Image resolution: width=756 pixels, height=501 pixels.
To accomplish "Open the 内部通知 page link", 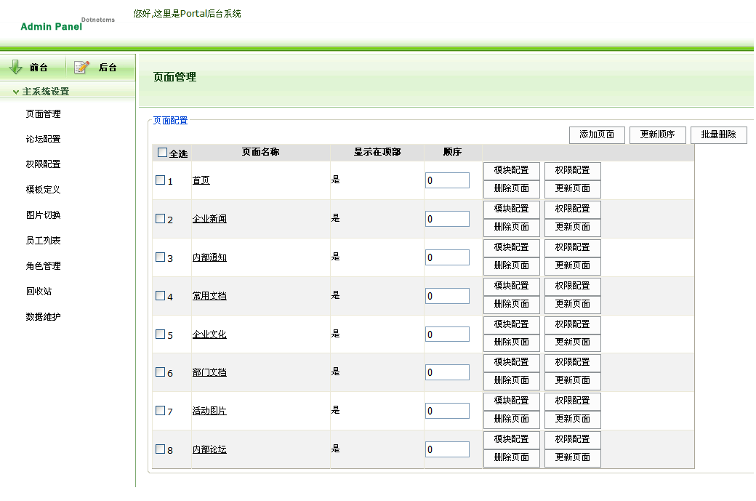I will click(210, 257).
